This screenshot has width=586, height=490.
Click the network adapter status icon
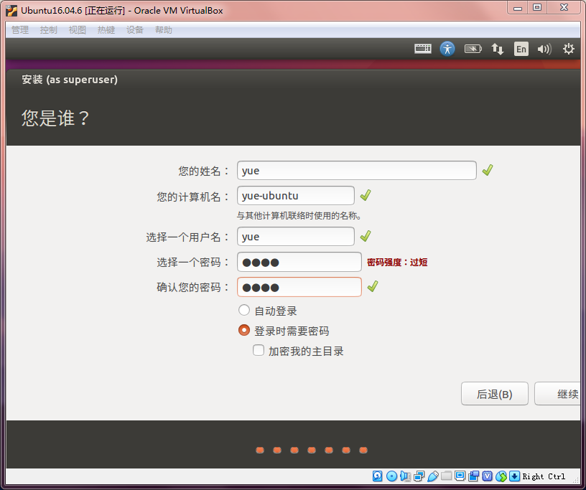[x=419, y=476]
